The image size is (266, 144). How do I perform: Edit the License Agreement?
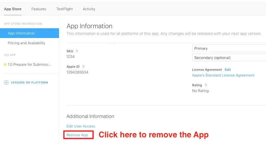coord(228,70)
